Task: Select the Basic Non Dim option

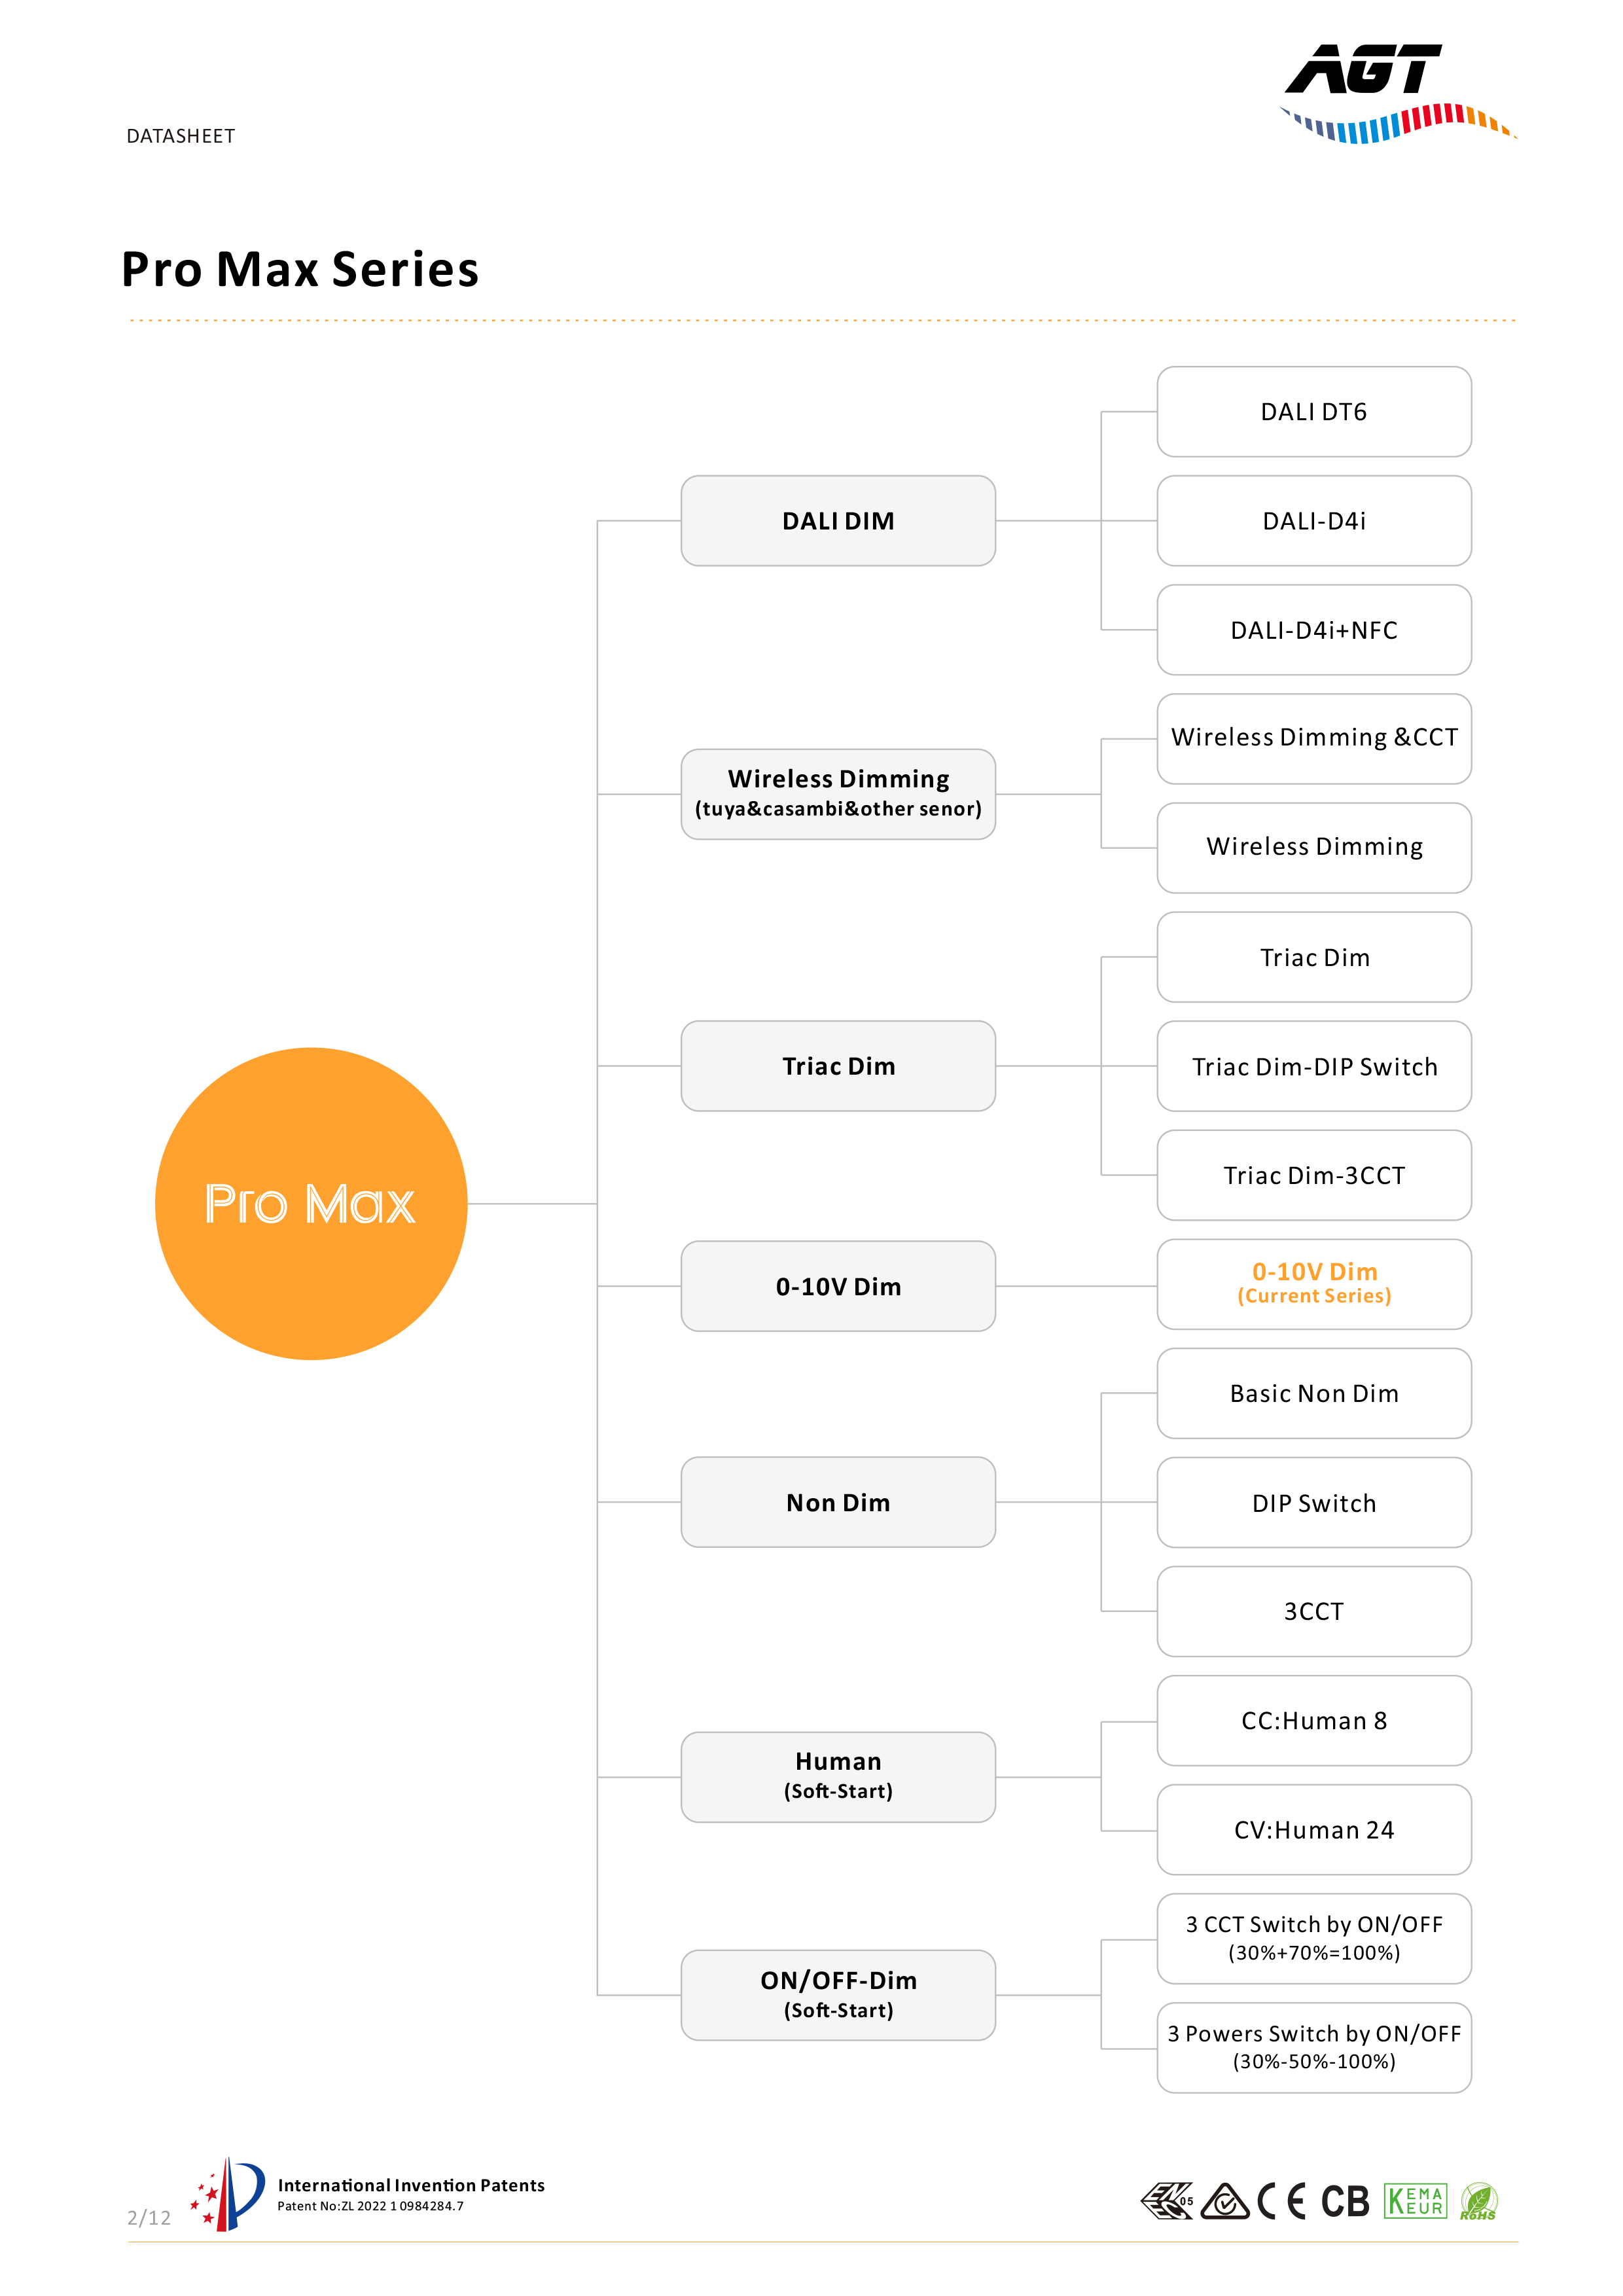Action: click(x=1314, y=1393)
